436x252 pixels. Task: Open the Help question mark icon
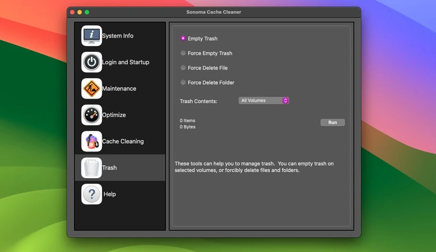91,194
